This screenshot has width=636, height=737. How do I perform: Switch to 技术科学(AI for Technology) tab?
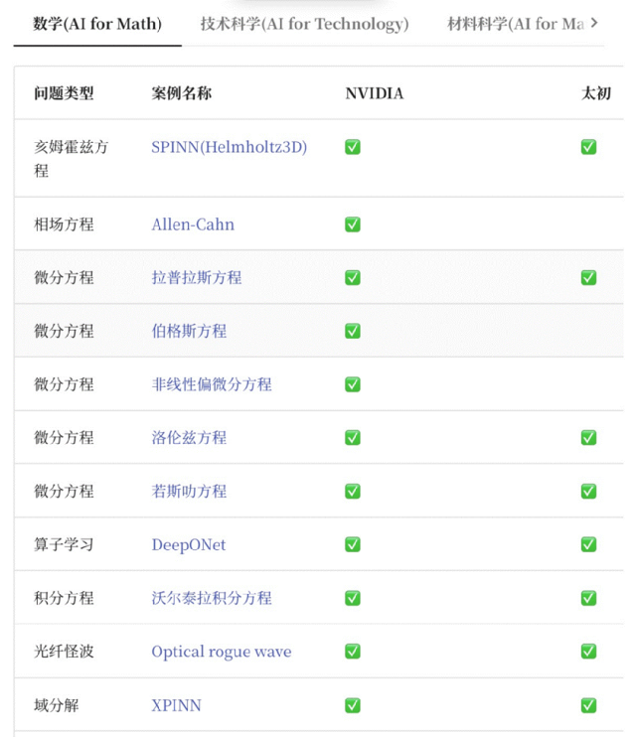[304, 24]
